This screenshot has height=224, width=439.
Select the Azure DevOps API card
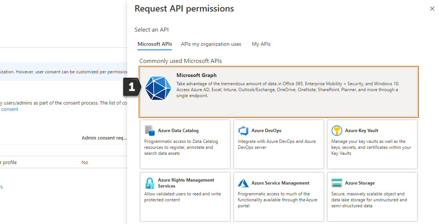point(278,144)
